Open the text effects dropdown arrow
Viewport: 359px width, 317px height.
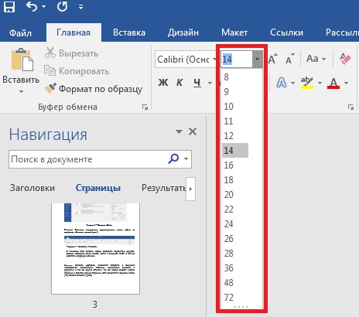[292, 83]
